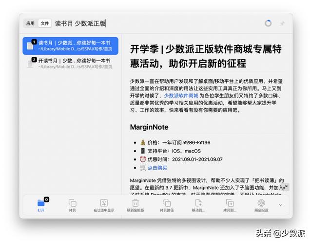Open the 少数派软件商城 link
312x244 pixels.
point(181,95)
